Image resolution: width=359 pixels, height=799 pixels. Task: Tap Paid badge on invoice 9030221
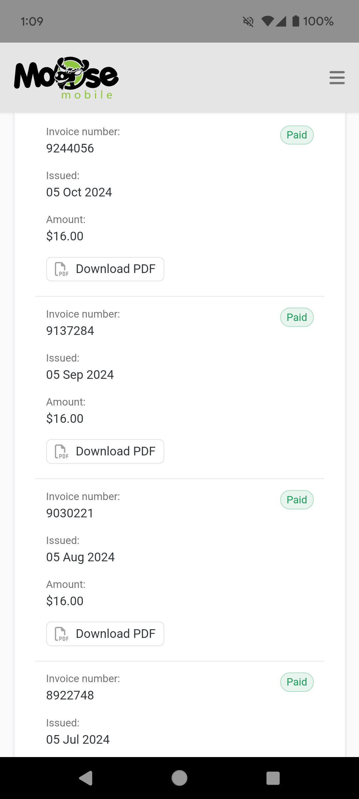(x=297, y=500)
